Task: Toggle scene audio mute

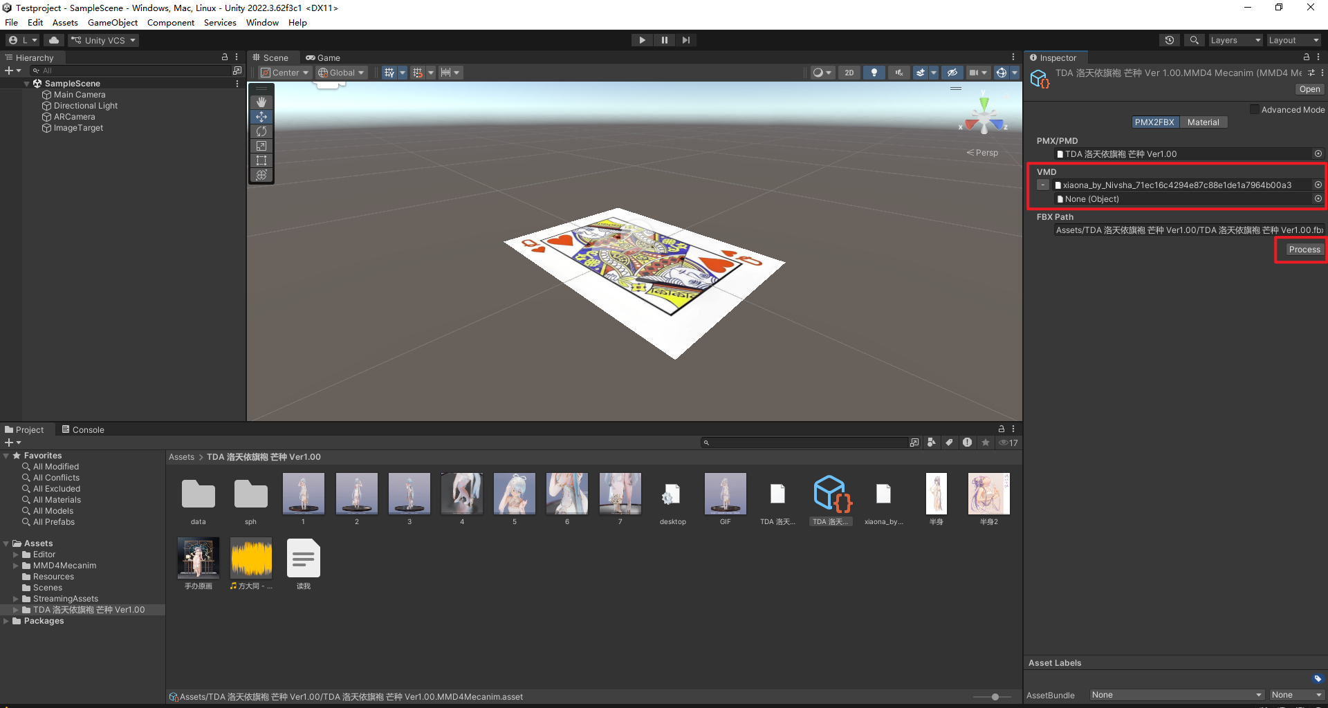Action: 899,73
